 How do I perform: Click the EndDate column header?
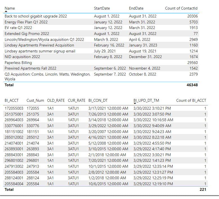pyautogui.click(x=136, y=8)
